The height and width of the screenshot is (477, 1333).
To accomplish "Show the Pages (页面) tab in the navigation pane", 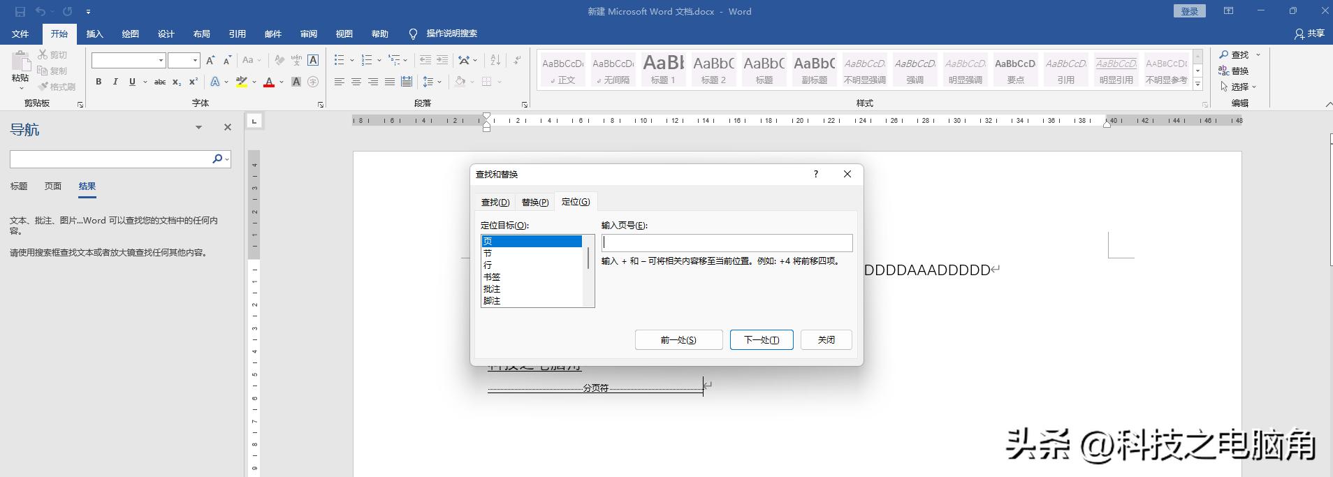I will [53, 186].
